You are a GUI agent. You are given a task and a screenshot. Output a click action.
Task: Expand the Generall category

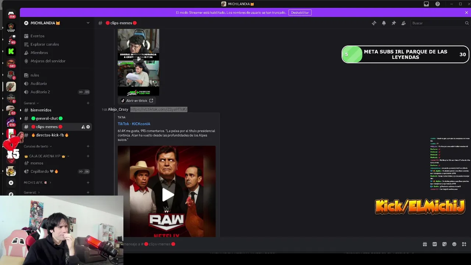(x=32, y=192)
